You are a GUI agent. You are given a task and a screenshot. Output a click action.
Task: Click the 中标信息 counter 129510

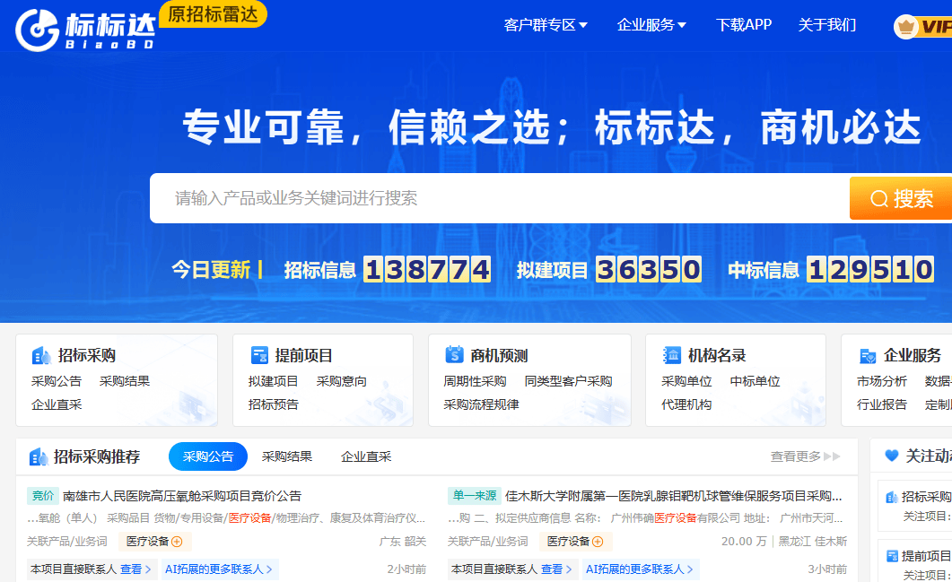(x=870, y=269)
